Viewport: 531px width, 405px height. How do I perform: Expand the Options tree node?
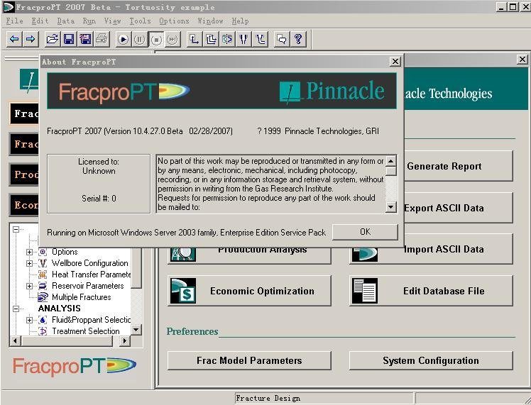click(x=30, y=252)
